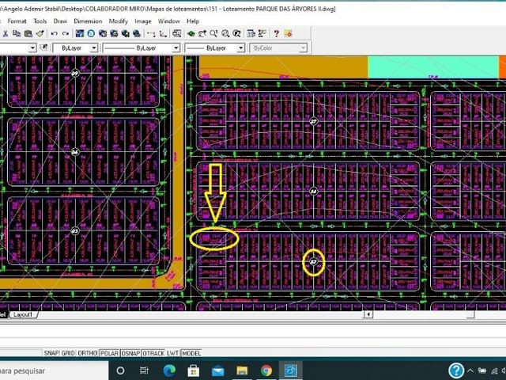Click the Paste from clipboard icon
The image size is (506, 380).
pos(28,33)
